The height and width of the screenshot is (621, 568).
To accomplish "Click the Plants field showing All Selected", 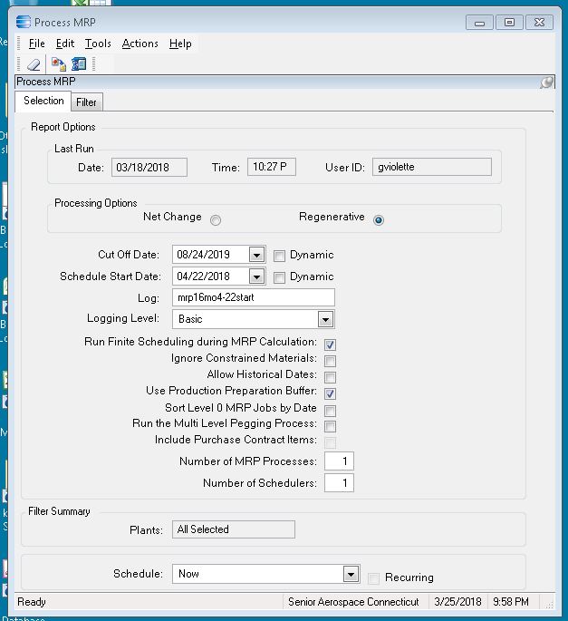I will click(x=234, y=529).
